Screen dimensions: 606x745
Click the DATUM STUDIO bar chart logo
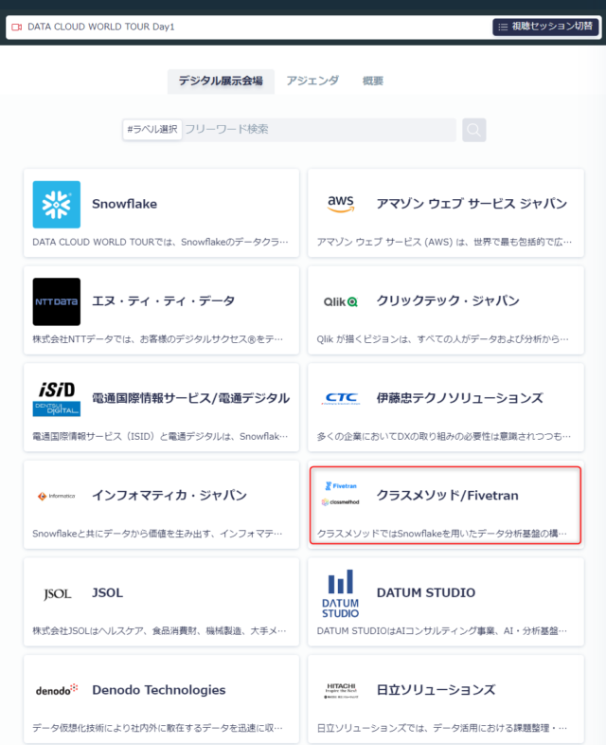341,593
